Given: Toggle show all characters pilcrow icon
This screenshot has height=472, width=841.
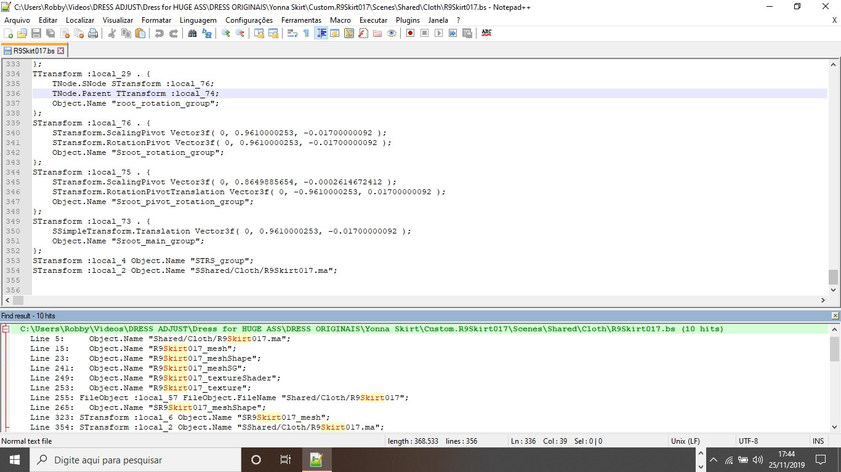Looking at the screenshot, I should pyautogui.click(x=306, y=33).
